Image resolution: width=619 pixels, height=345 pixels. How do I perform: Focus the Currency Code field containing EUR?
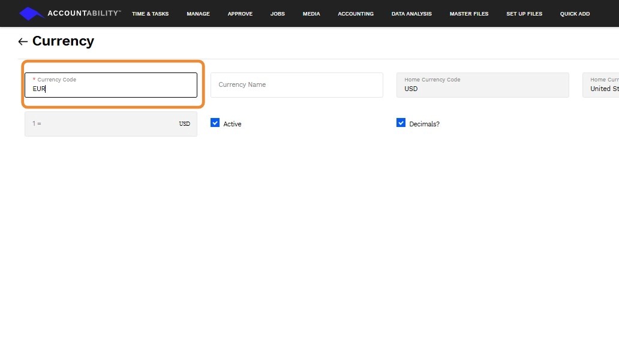[x=111, y=85]
